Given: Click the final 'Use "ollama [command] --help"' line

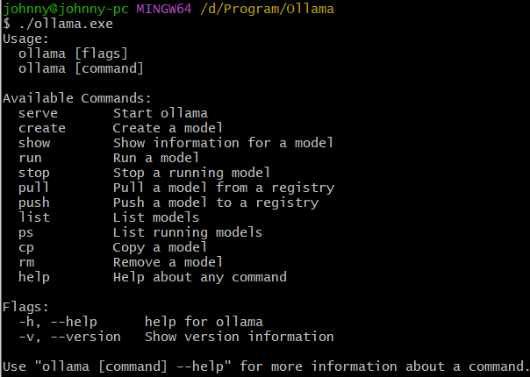Looking at the screenshot, I should point(265,366).
